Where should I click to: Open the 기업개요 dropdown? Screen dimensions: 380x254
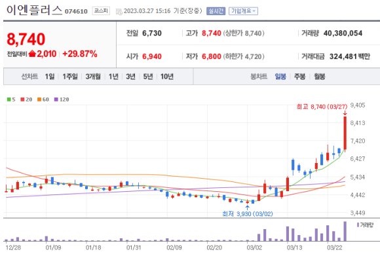(x=243, y=11)
